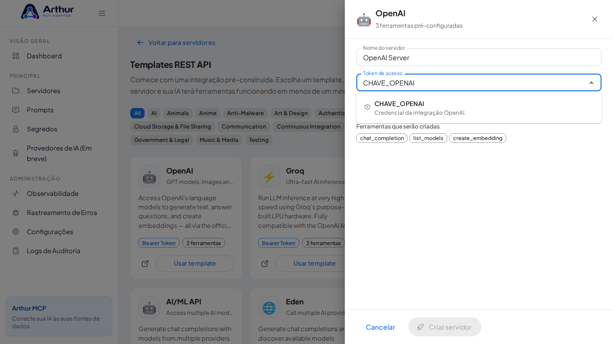Filter templates by Anime
The image size is (613, 344).
point(208,113)
